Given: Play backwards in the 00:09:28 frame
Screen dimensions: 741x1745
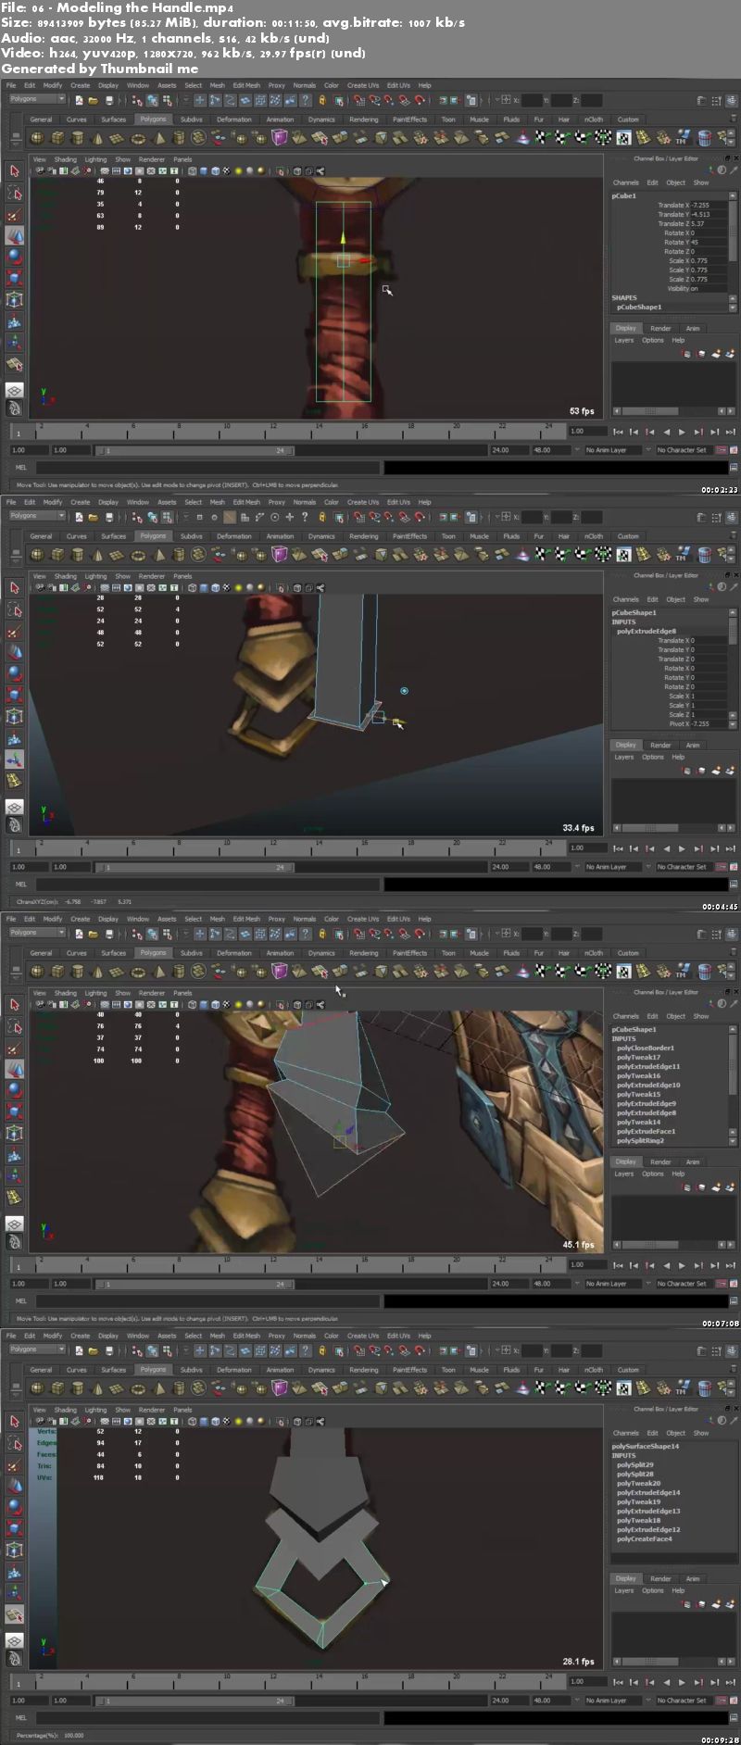Looking at the screenshot, I should 666,1682.
